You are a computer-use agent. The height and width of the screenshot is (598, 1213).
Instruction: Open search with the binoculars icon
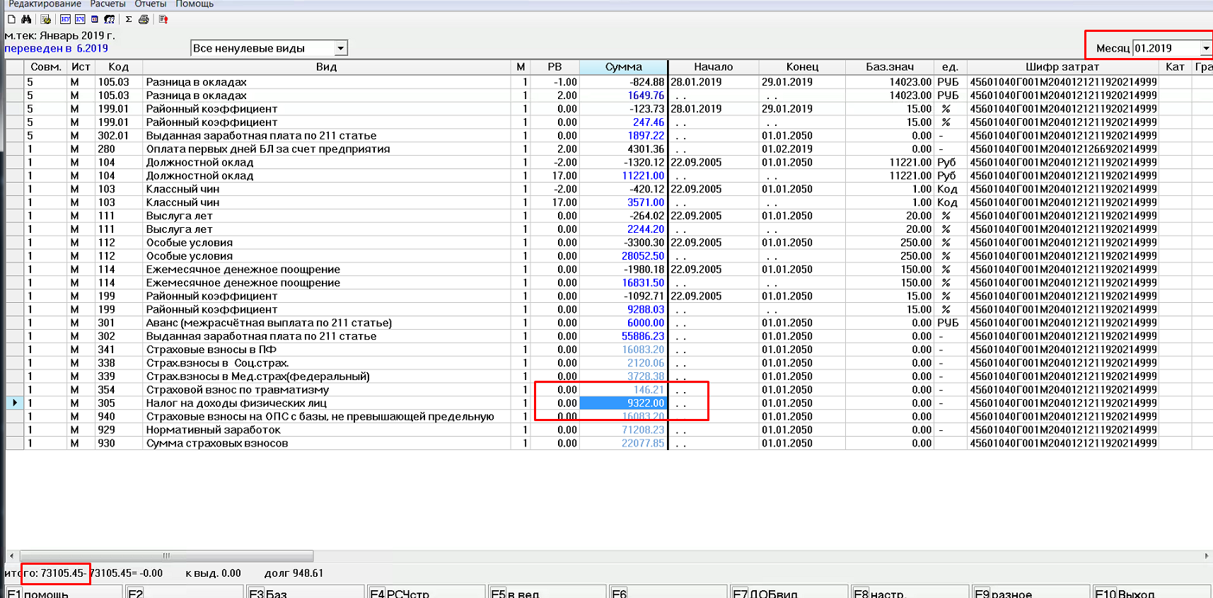[x=26, y=19]
